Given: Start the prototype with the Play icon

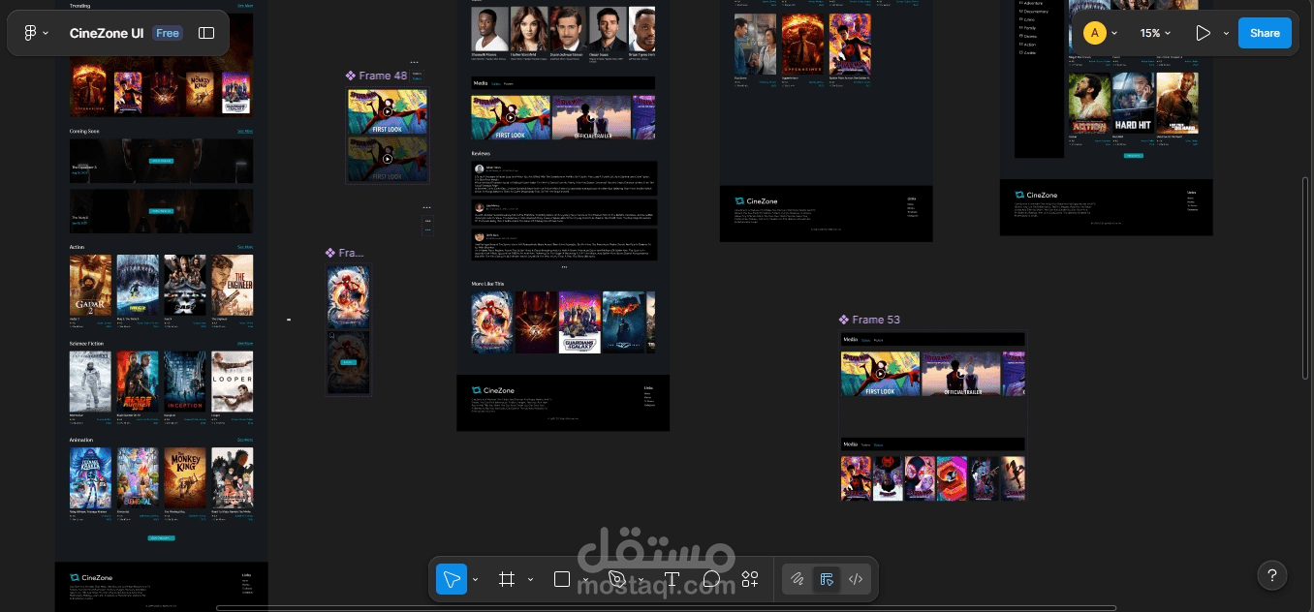Looking at the screenshot, I should [1203, 33].
